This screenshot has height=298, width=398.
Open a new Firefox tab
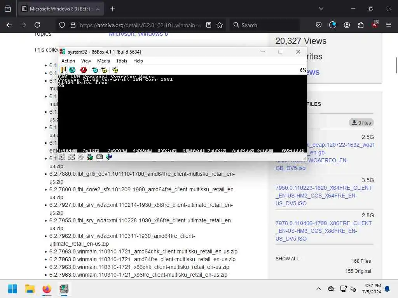(112, 9)
